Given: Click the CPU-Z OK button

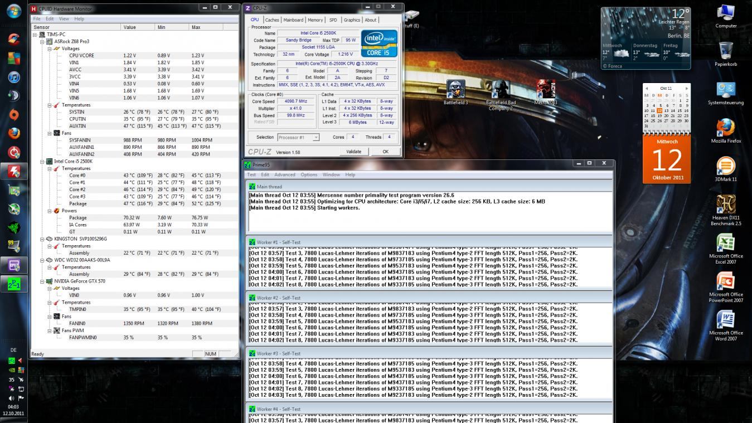Looking at the screenshot, I should tap(385, 152).
